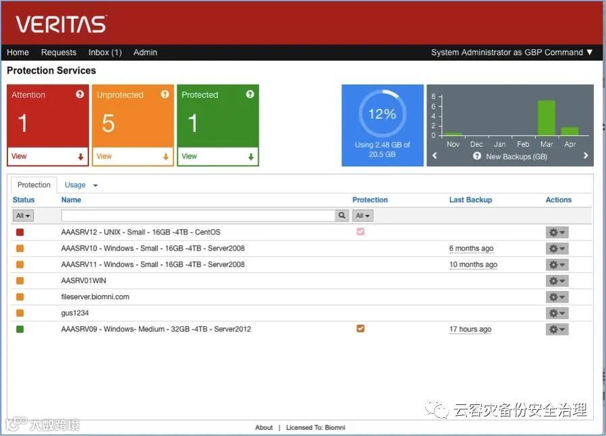Open help icon on Attention card
606x436 pixels.
(80, 94)
